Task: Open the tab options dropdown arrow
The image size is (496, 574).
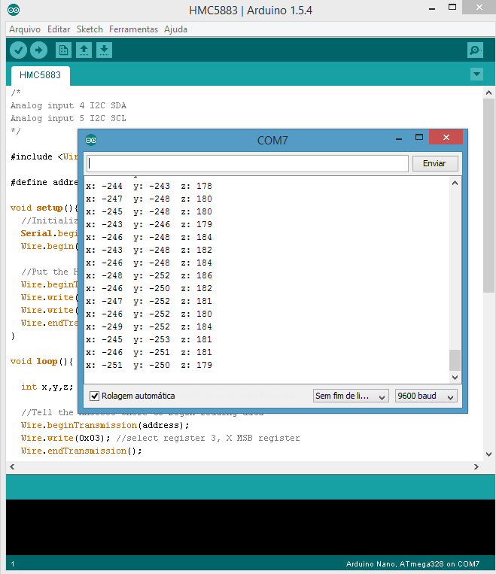Action: [x=476, y=74]
